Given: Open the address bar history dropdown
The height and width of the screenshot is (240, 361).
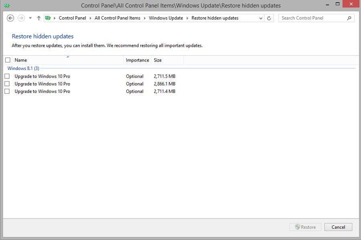Looking at the screenshot, I should (x=261, y=18).
